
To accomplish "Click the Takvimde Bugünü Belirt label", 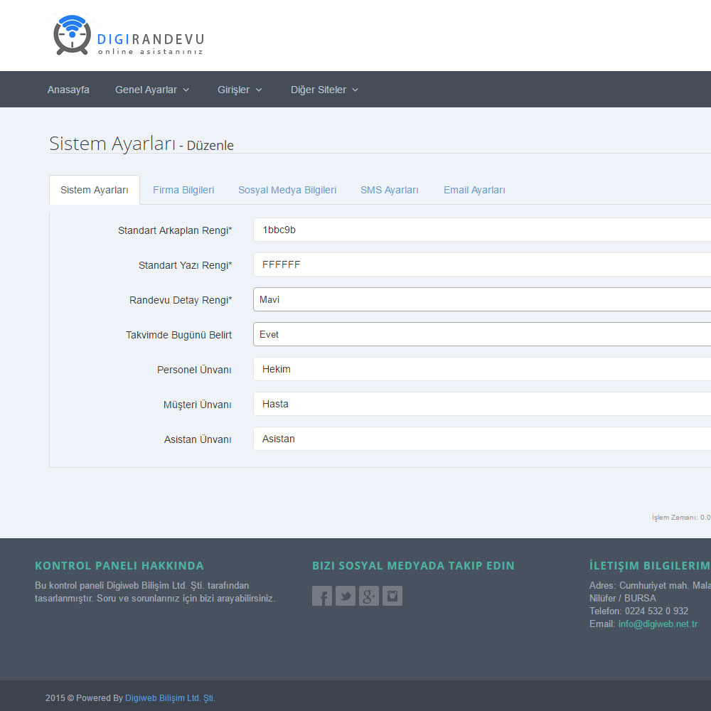I will tap(178, 335).
